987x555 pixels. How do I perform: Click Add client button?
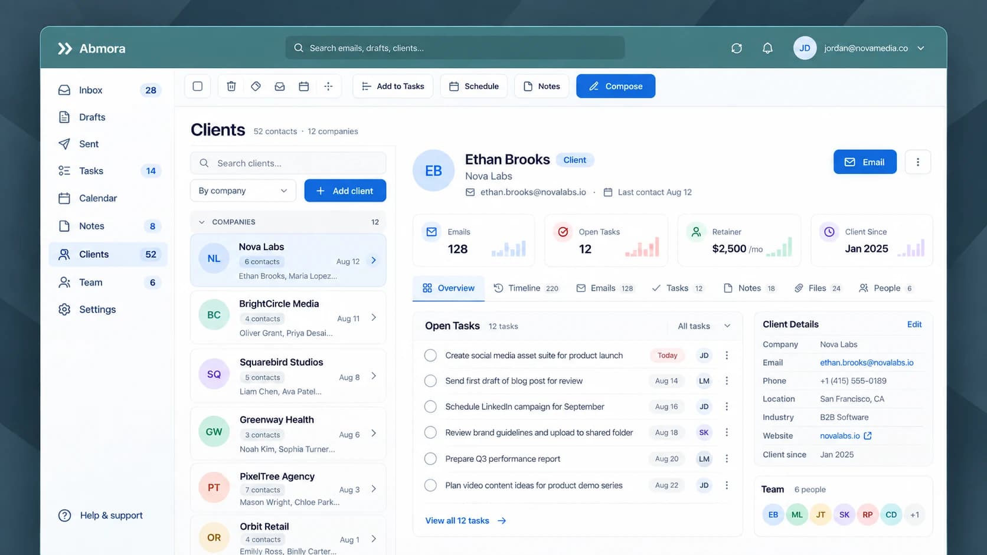point(345,191)
